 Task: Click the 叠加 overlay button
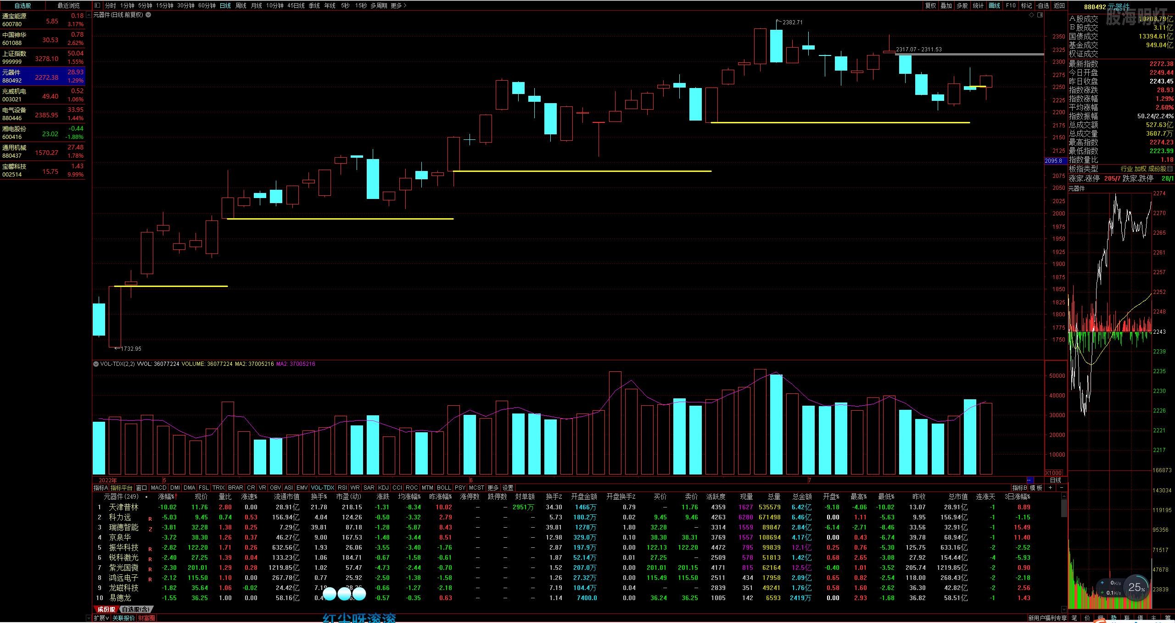pos(946,6)
